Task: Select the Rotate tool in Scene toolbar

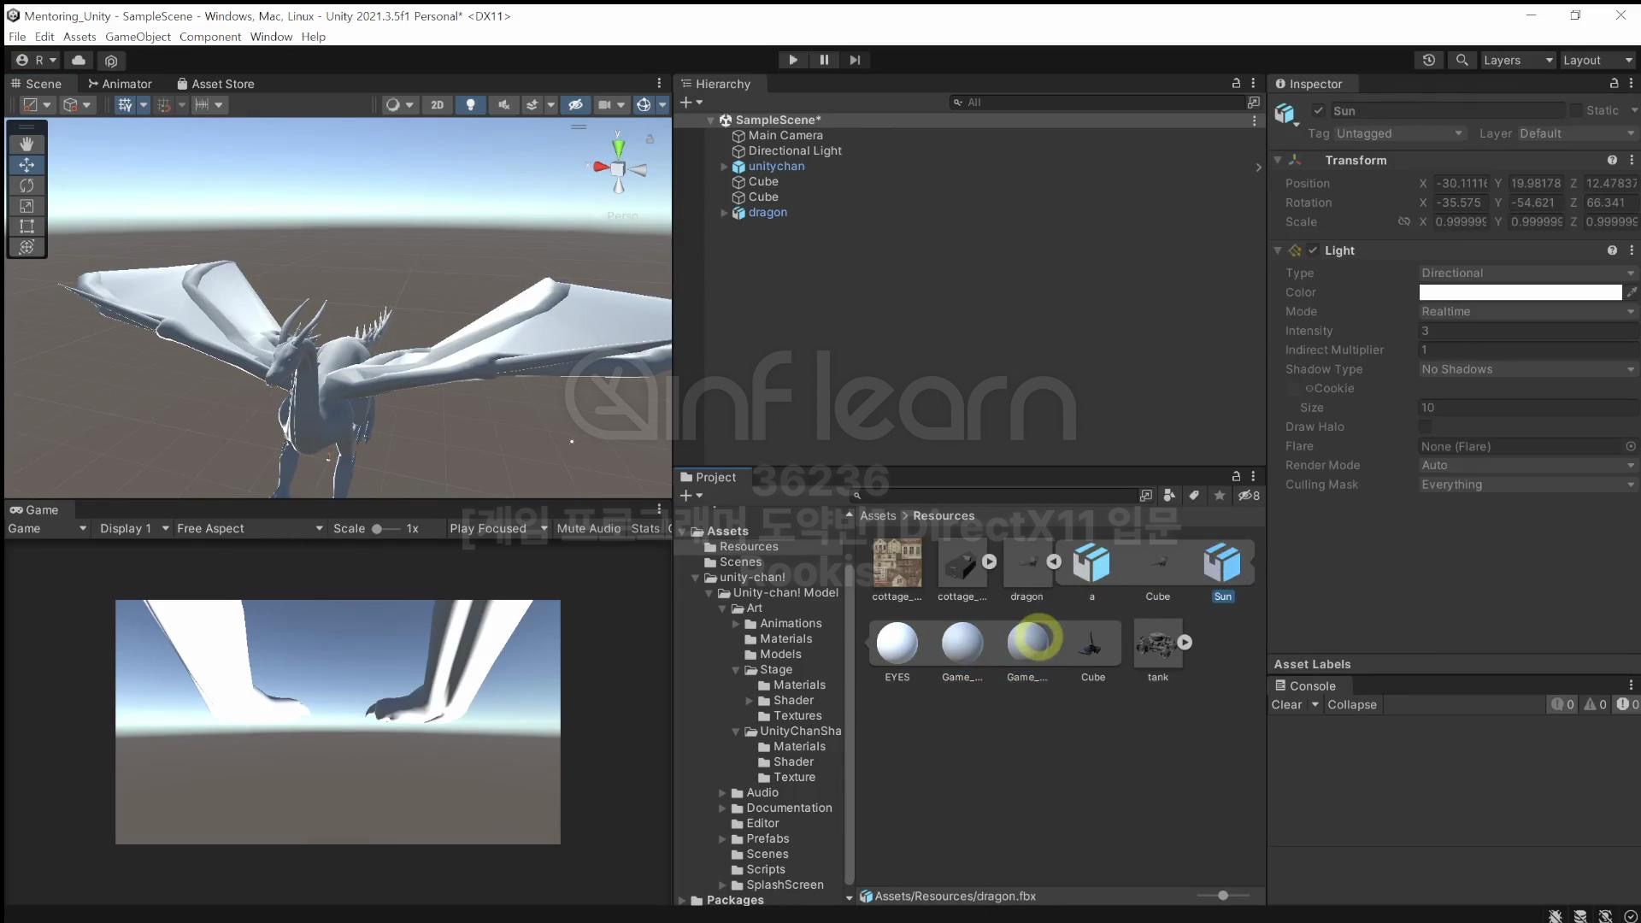Action: [26, 185]
